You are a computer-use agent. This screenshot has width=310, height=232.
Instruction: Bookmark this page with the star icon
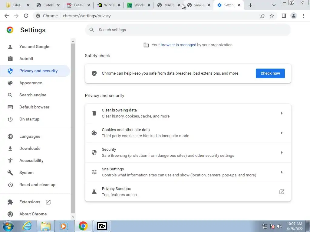272,16
